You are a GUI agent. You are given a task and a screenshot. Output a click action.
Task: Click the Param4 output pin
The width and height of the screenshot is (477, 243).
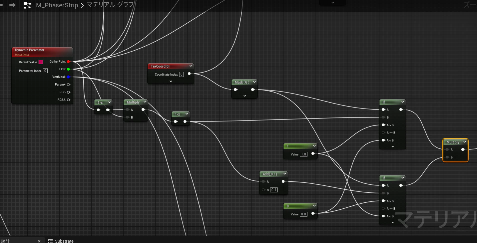click(x=68, y=85)
